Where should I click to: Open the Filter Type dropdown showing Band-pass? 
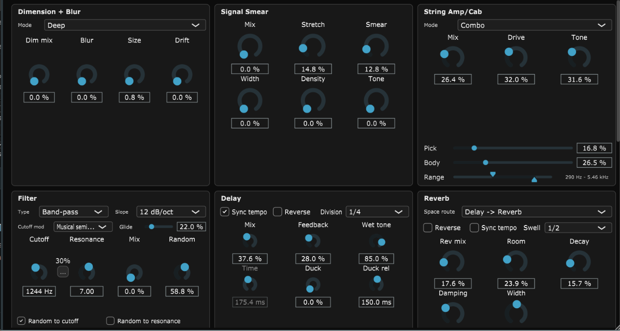pos(74,212)
